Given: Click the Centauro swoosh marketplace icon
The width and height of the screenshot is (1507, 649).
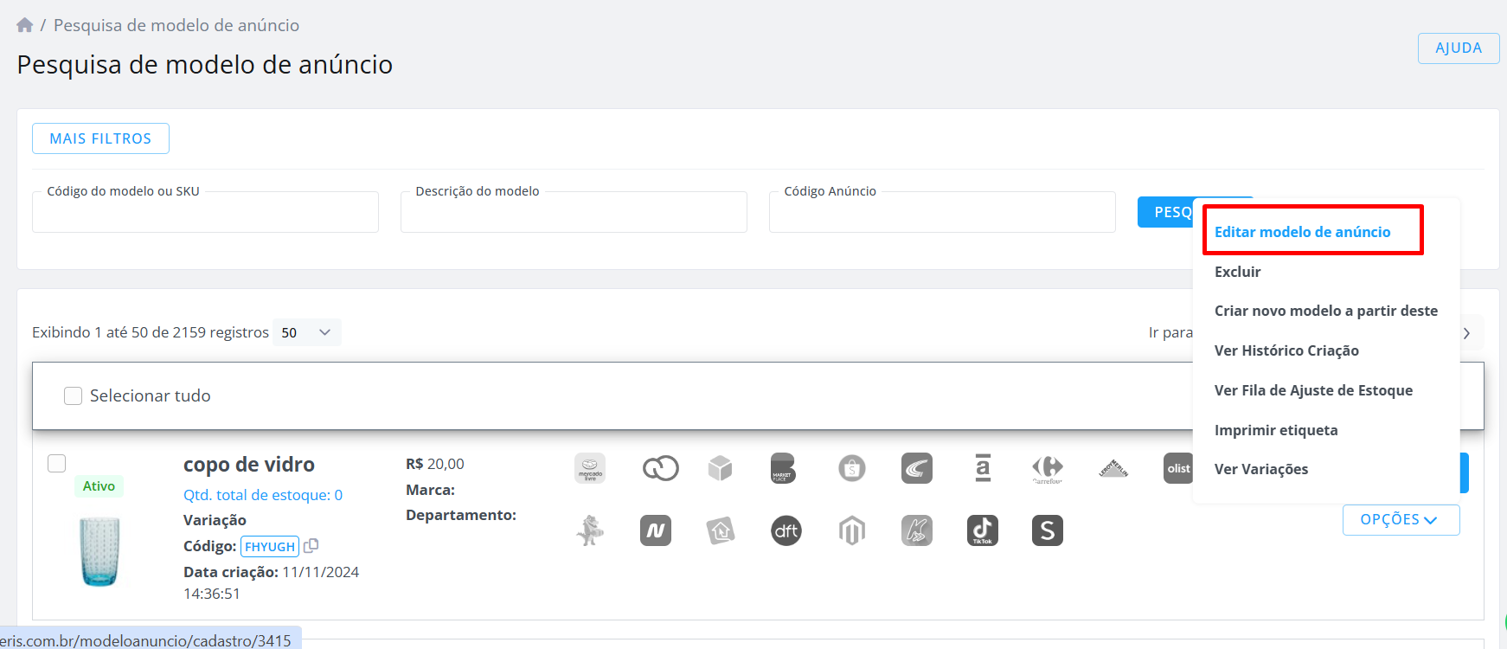Looking at the screenshot, I should [x=917, y=468].
